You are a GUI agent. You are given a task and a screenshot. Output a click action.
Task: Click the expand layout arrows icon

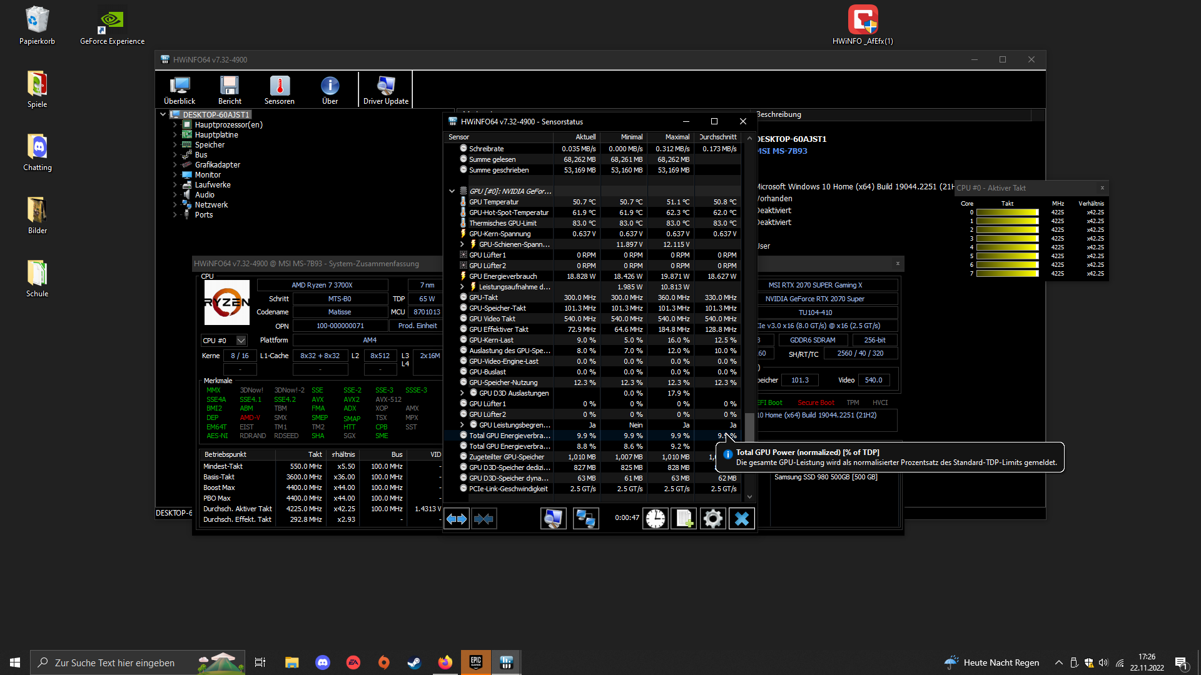tap(457, 519)
